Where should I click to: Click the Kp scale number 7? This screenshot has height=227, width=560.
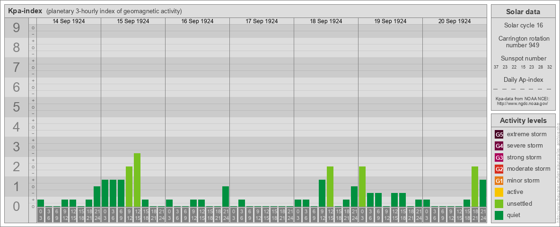pos(16,68)
